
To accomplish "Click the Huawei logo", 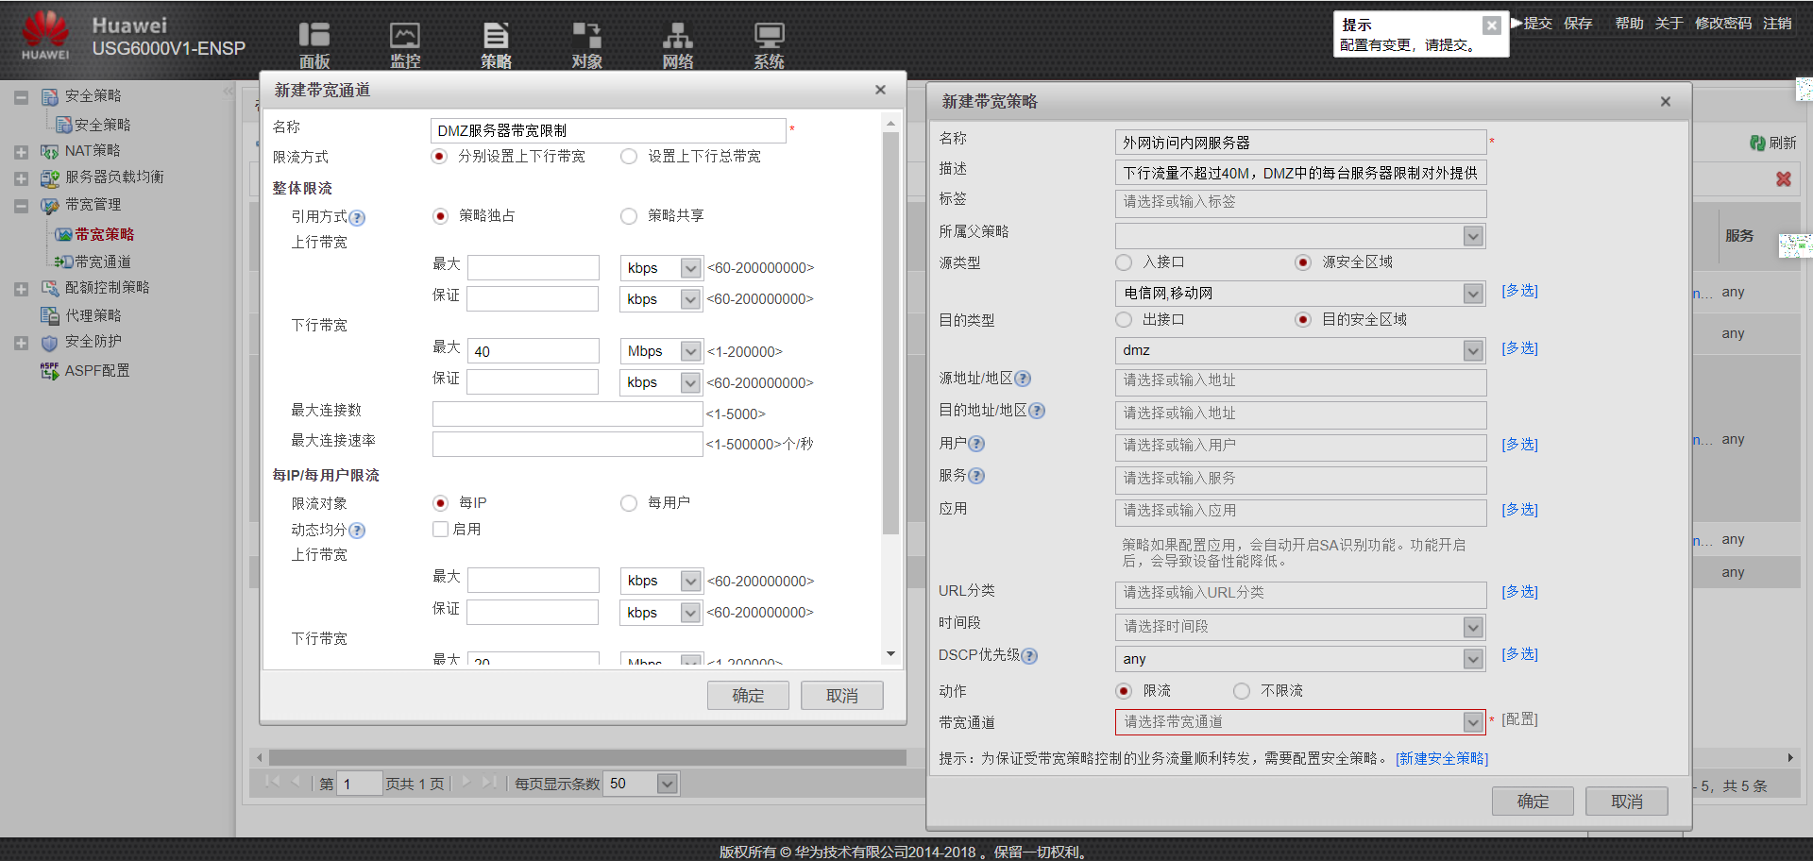I will coord(45,36).
